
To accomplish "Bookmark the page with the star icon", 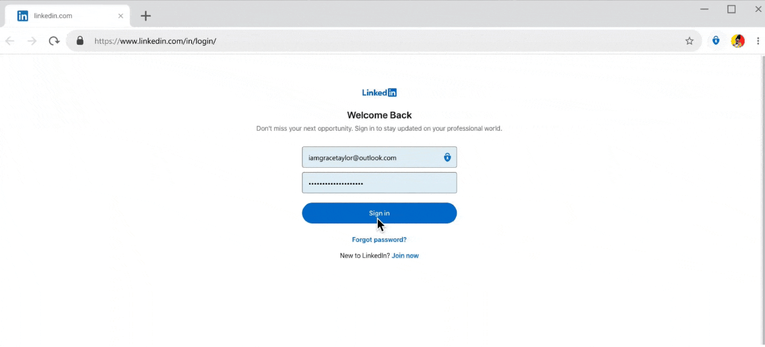I will point(689,41).
